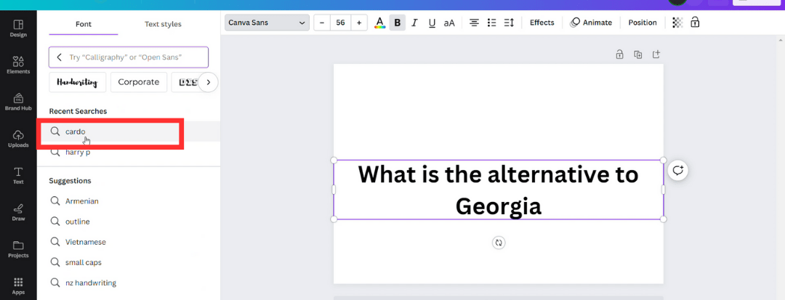Viewport: 785px width, 300px height.
Task: Toggle bold formatting
Action: (x=397, y=23)
